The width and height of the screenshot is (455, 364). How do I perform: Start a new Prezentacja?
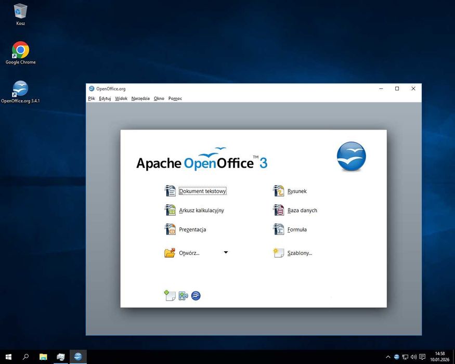click(192, 229)
